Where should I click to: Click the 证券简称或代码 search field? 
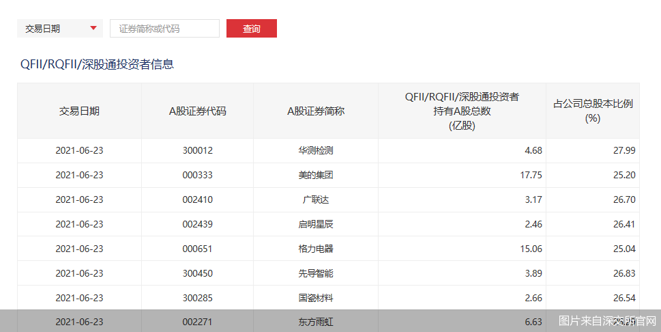pyautogui.click(x=164, y=28)
